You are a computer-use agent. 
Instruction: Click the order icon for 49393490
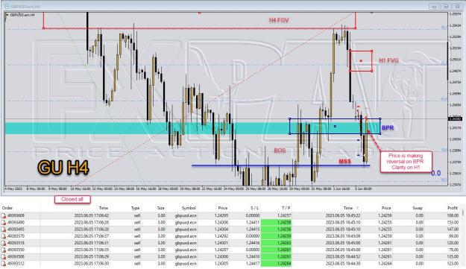click(x=4, y=223)
